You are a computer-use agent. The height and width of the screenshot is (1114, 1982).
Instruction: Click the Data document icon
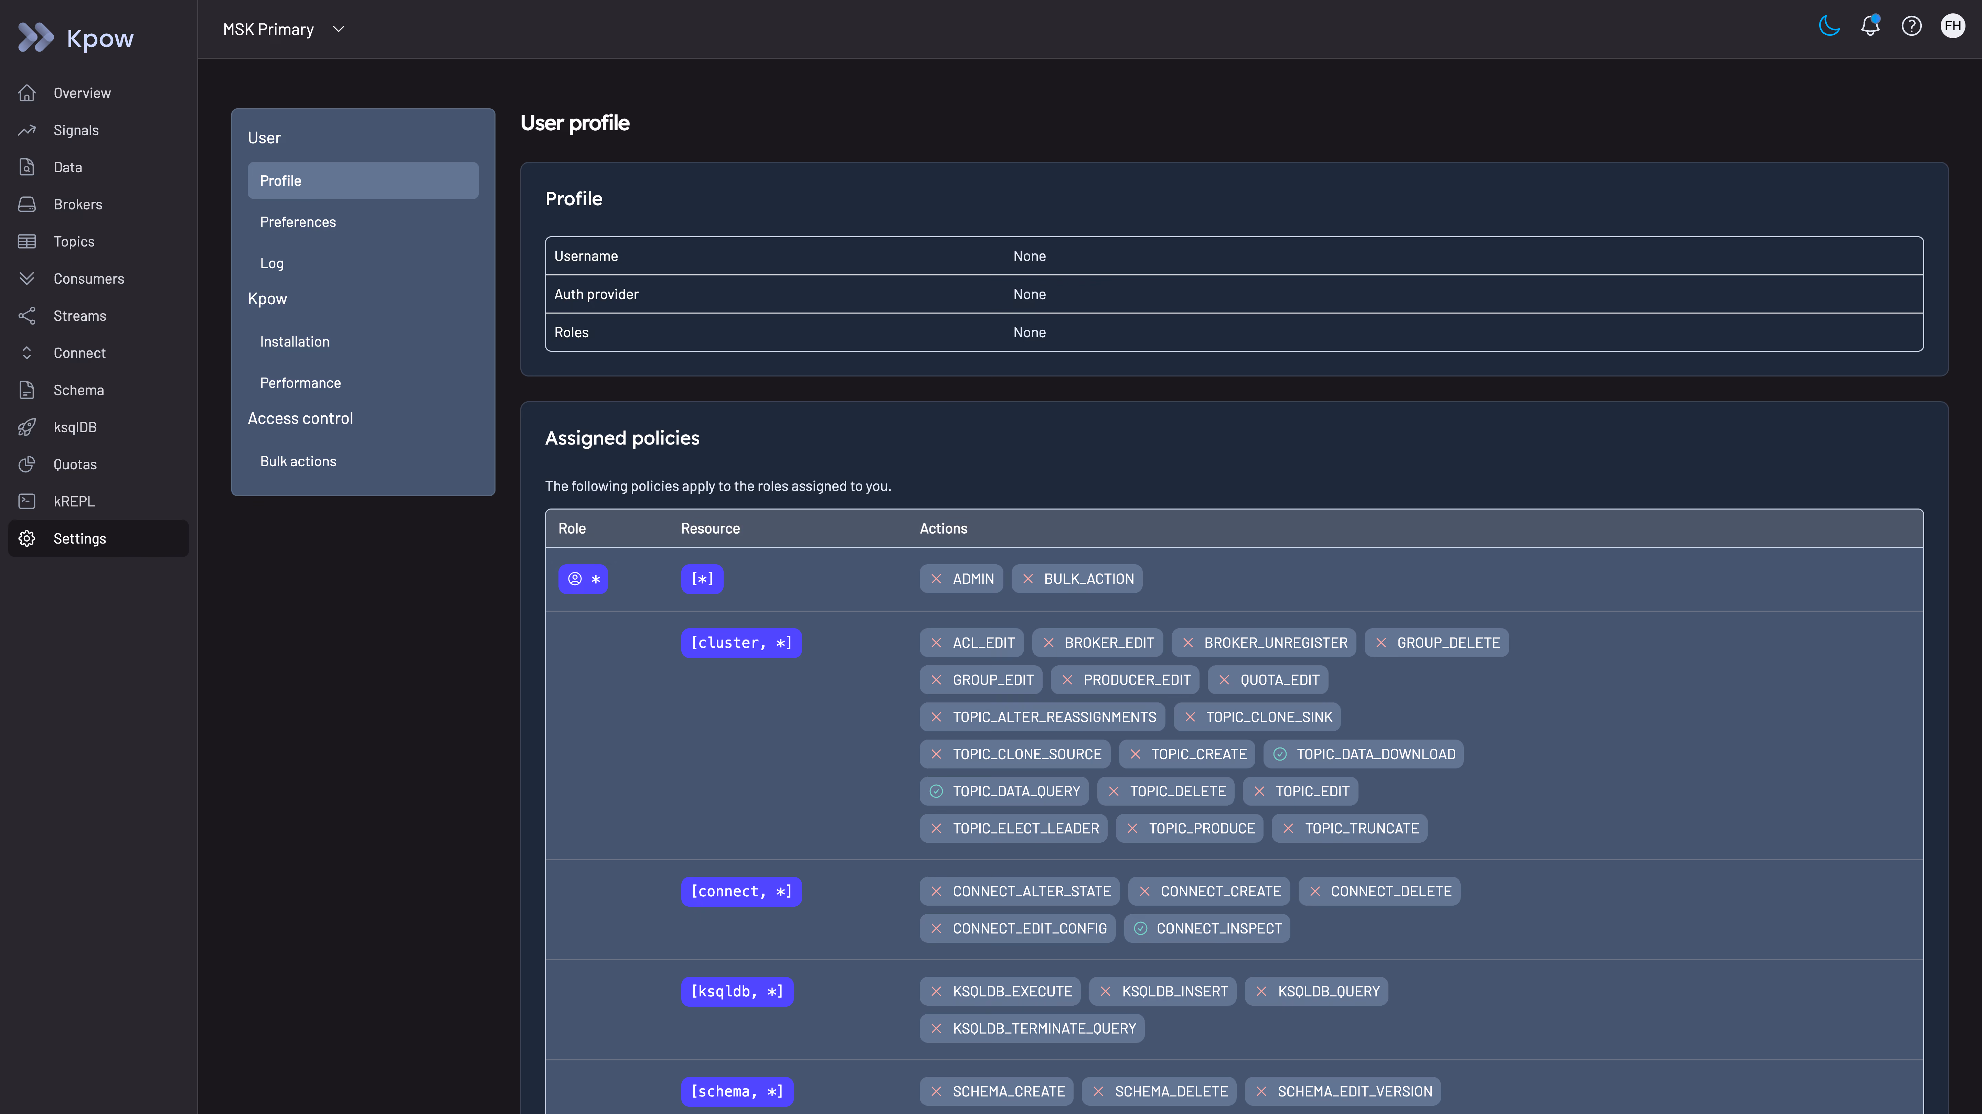pyautogui.click(x=27, y=167)
